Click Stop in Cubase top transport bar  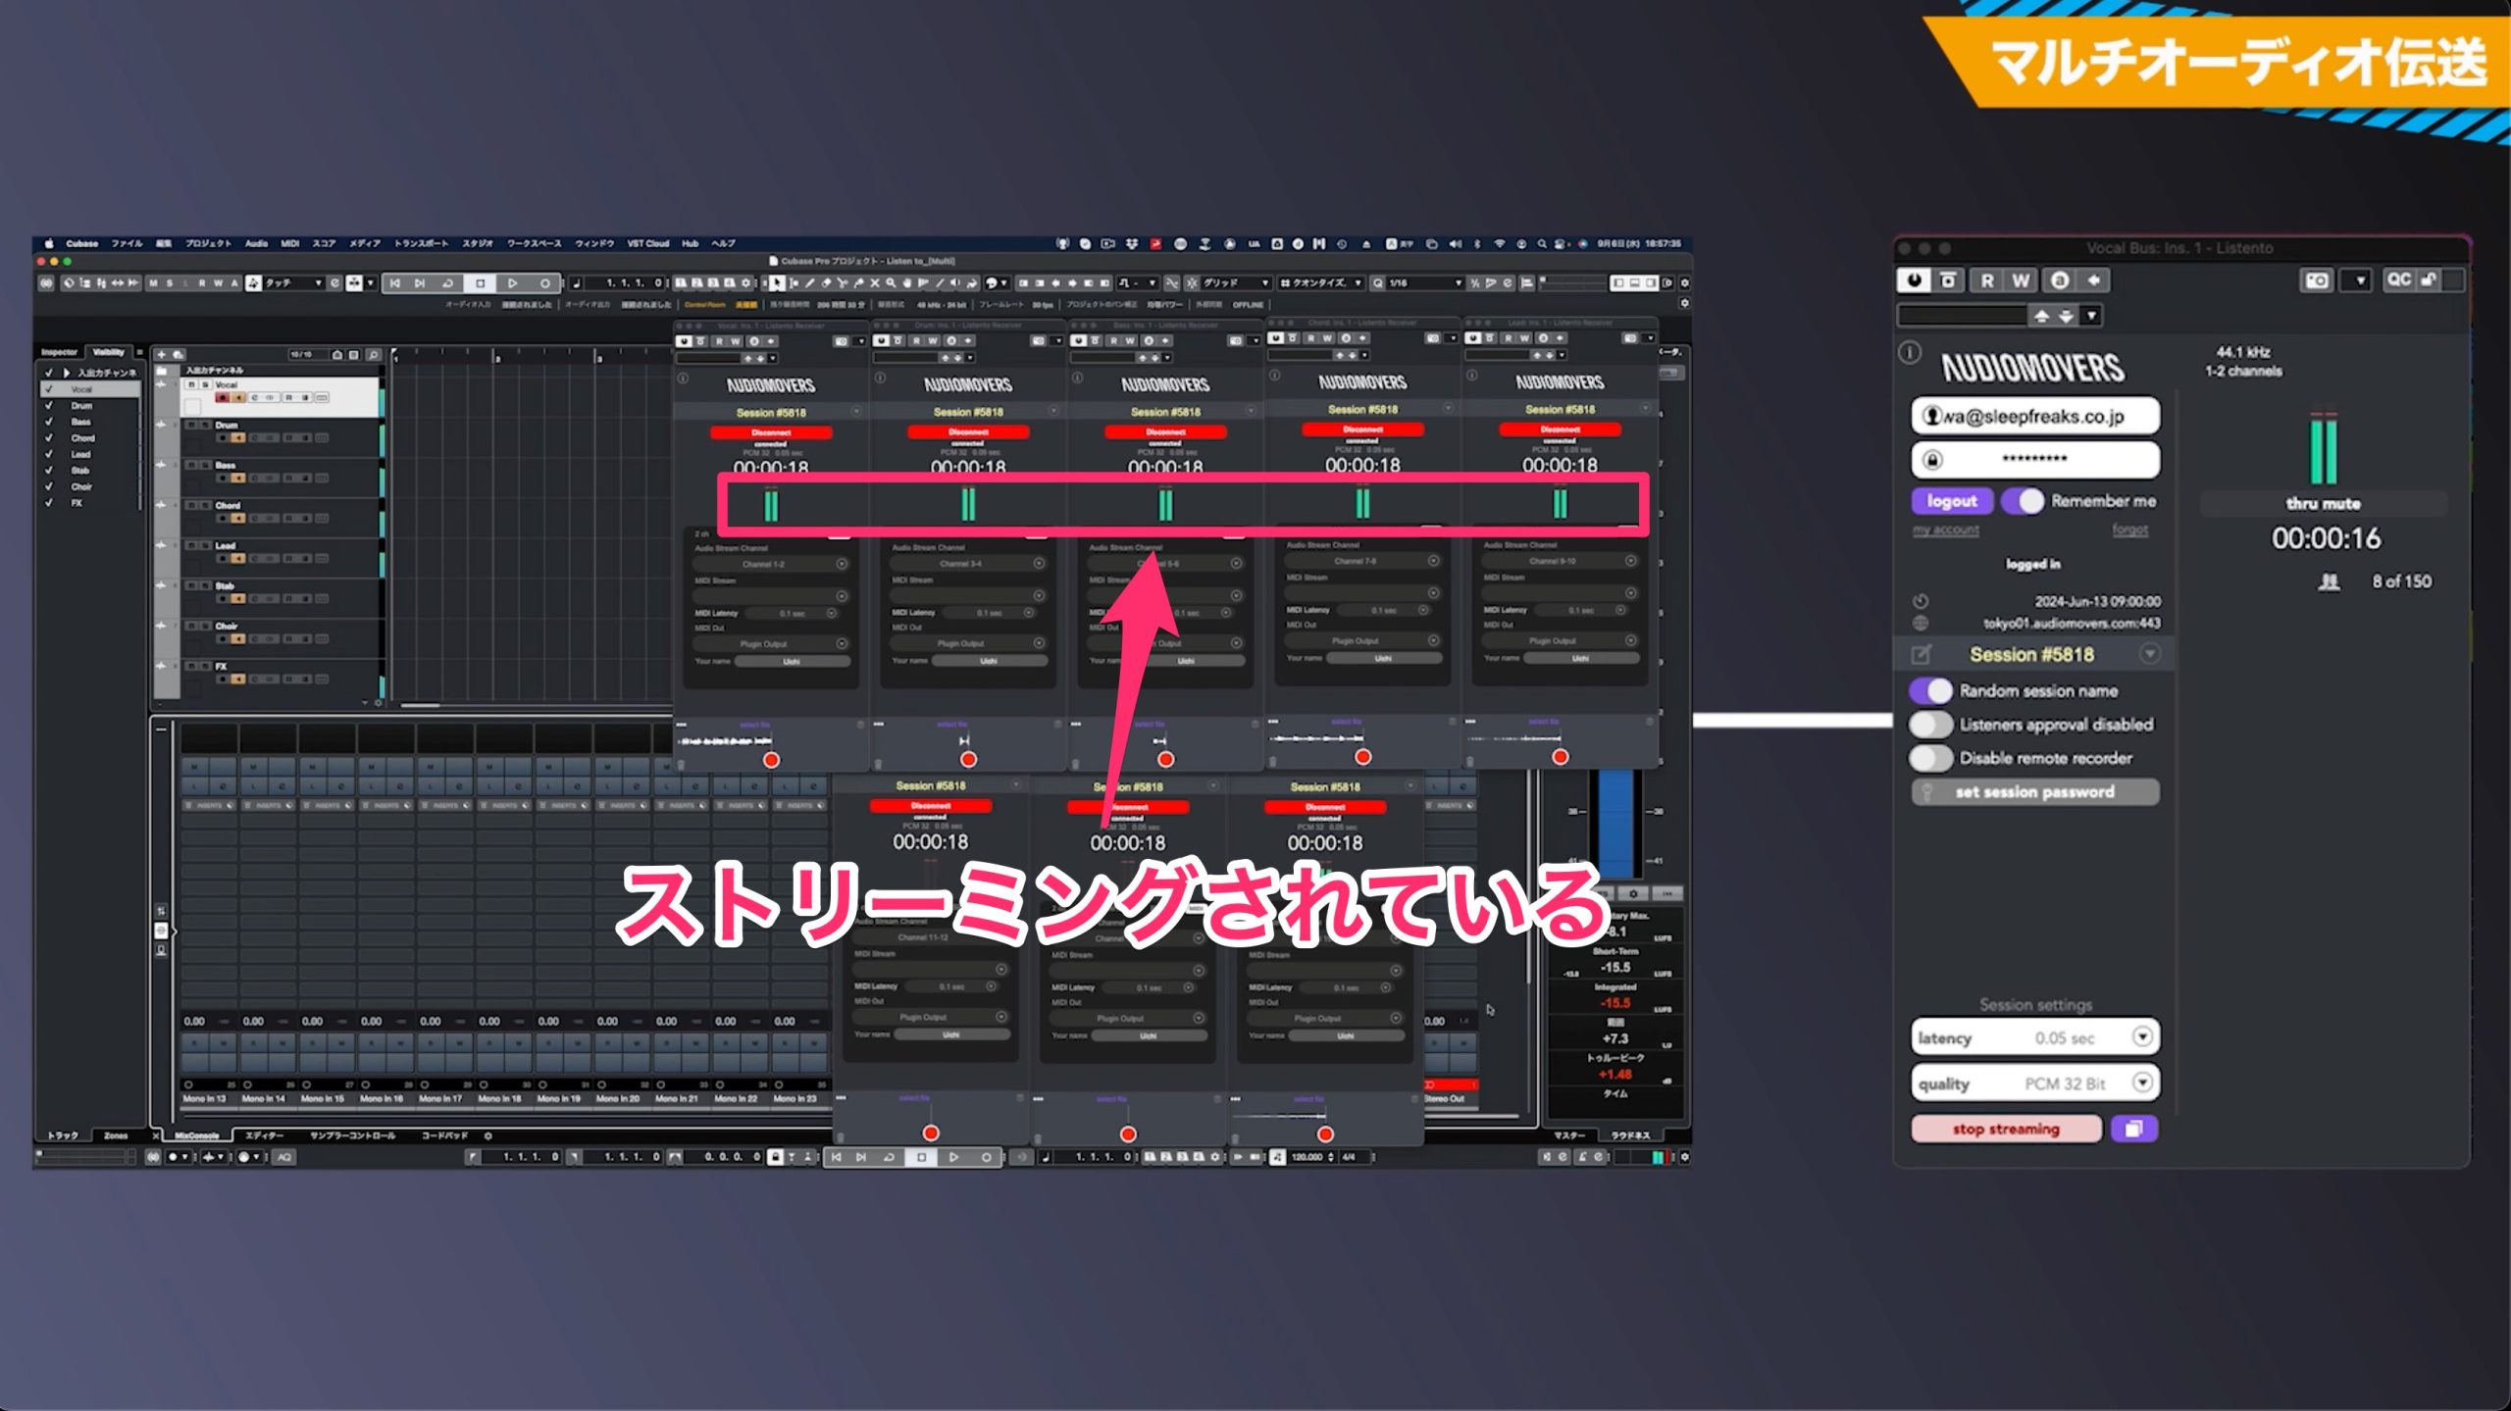[481, 283]
